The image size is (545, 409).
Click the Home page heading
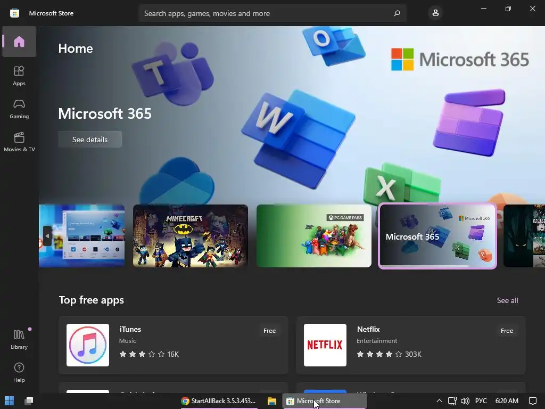(76, 48)
